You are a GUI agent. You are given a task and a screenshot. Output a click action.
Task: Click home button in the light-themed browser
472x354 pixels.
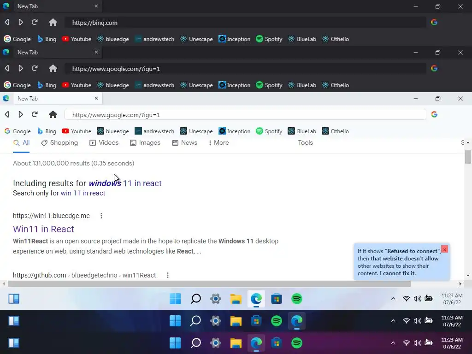pyautogui.click(x=53, y=114)
